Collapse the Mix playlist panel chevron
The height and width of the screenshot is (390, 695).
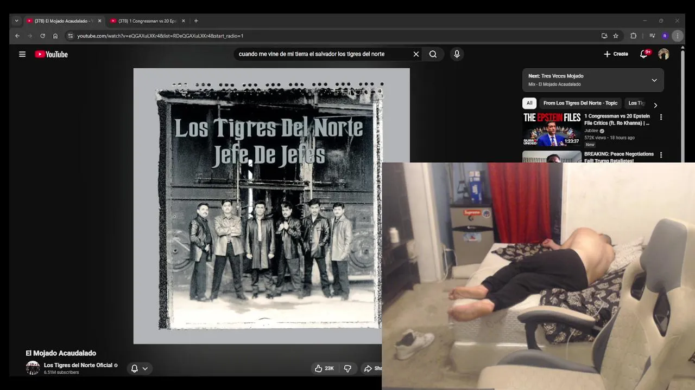tap(654, 80)
